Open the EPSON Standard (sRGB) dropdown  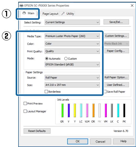point(72,65)
